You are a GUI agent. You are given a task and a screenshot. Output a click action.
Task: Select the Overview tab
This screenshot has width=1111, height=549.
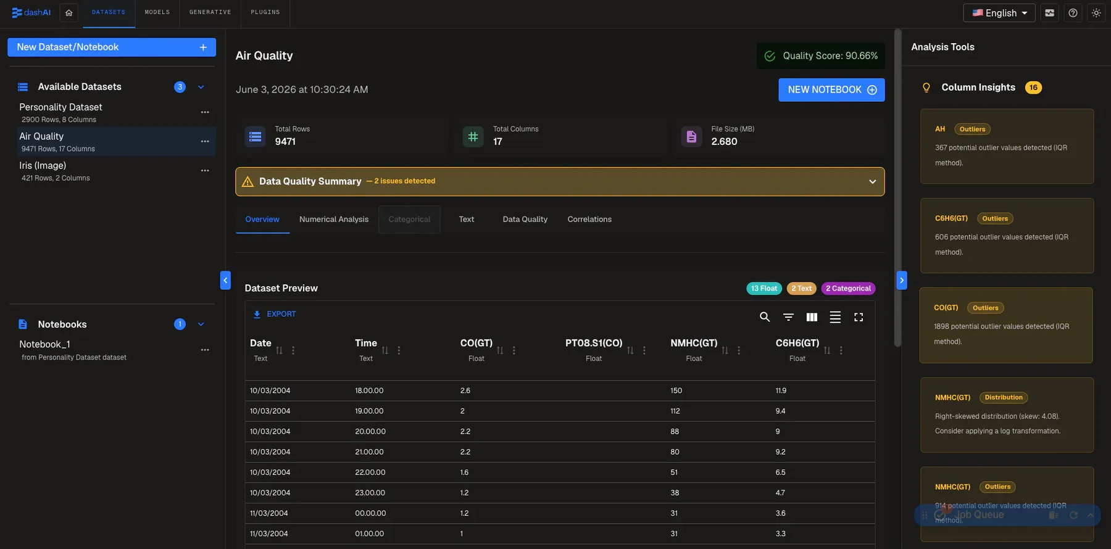tap(262, 220)
